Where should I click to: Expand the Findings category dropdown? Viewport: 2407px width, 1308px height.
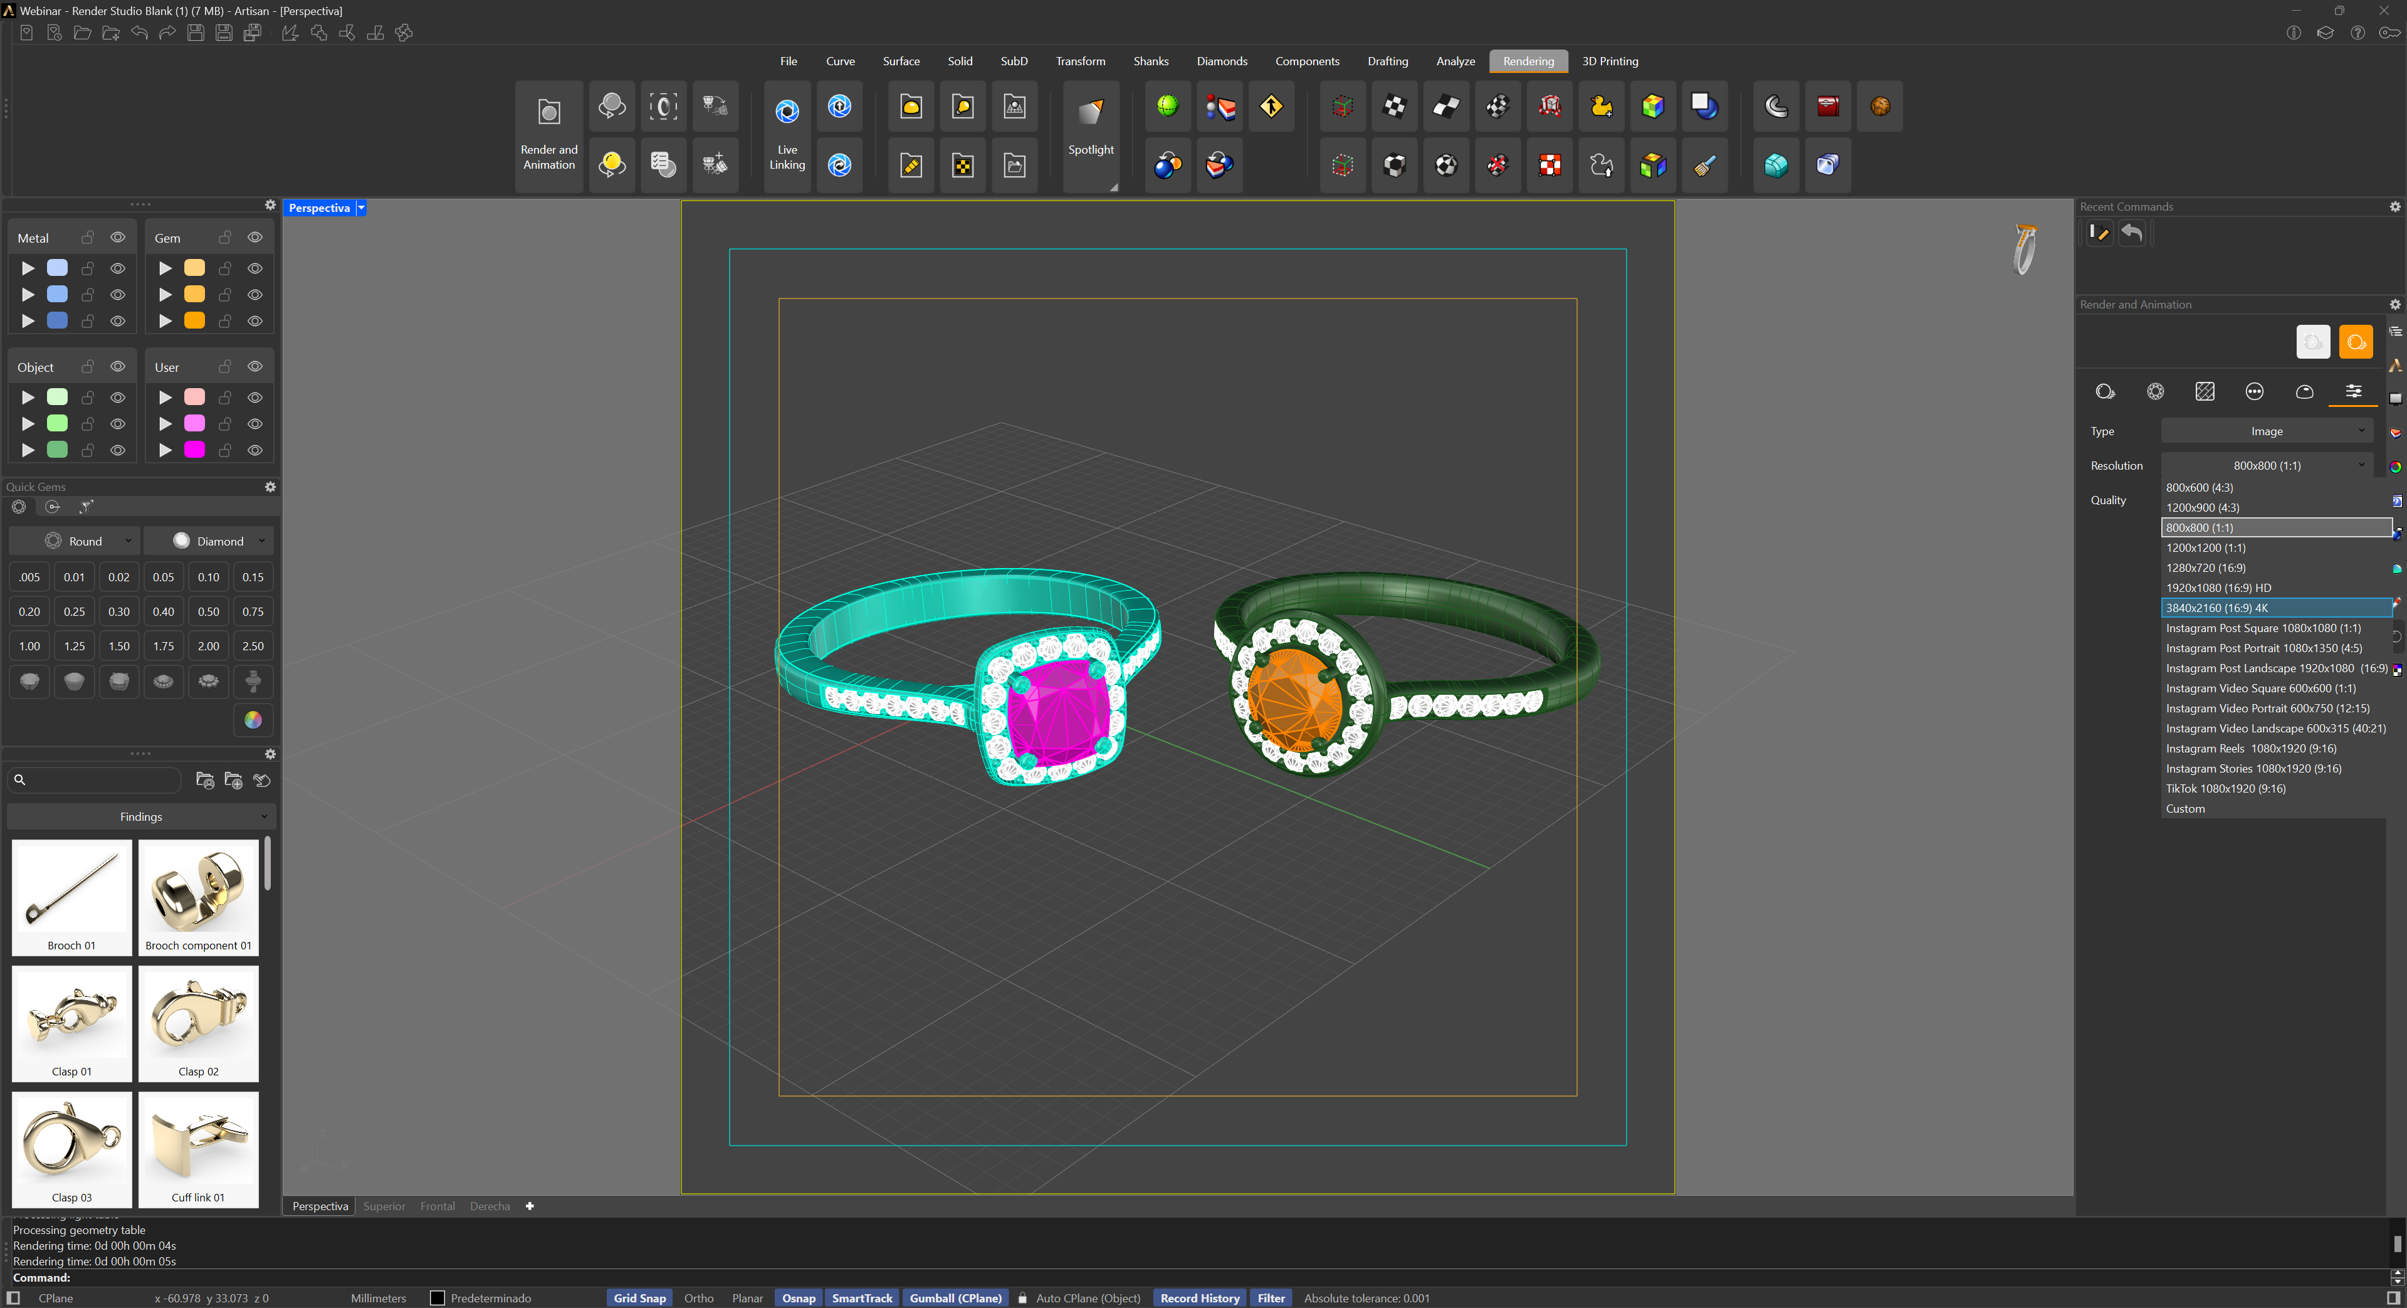pyautogui.click(x=141, y=817)
